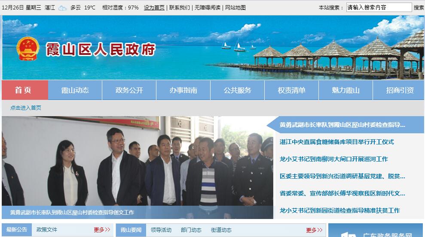
Task: Focus the site search input field
Action: (379, 7)
